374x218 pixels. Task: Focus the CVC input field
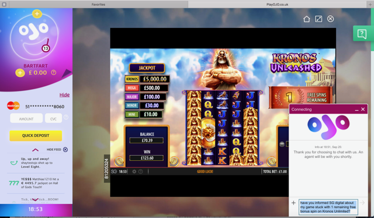53,118
